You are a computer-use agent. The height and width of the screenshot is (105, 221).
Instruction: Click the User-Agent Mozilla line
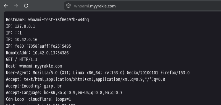point(98,73)
